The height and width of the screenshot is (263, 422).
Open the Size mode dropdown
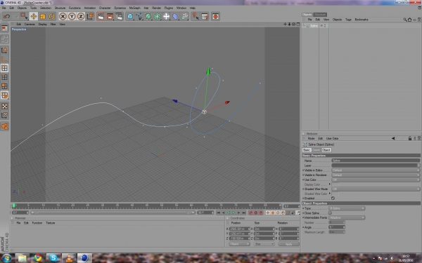[264, 244]
